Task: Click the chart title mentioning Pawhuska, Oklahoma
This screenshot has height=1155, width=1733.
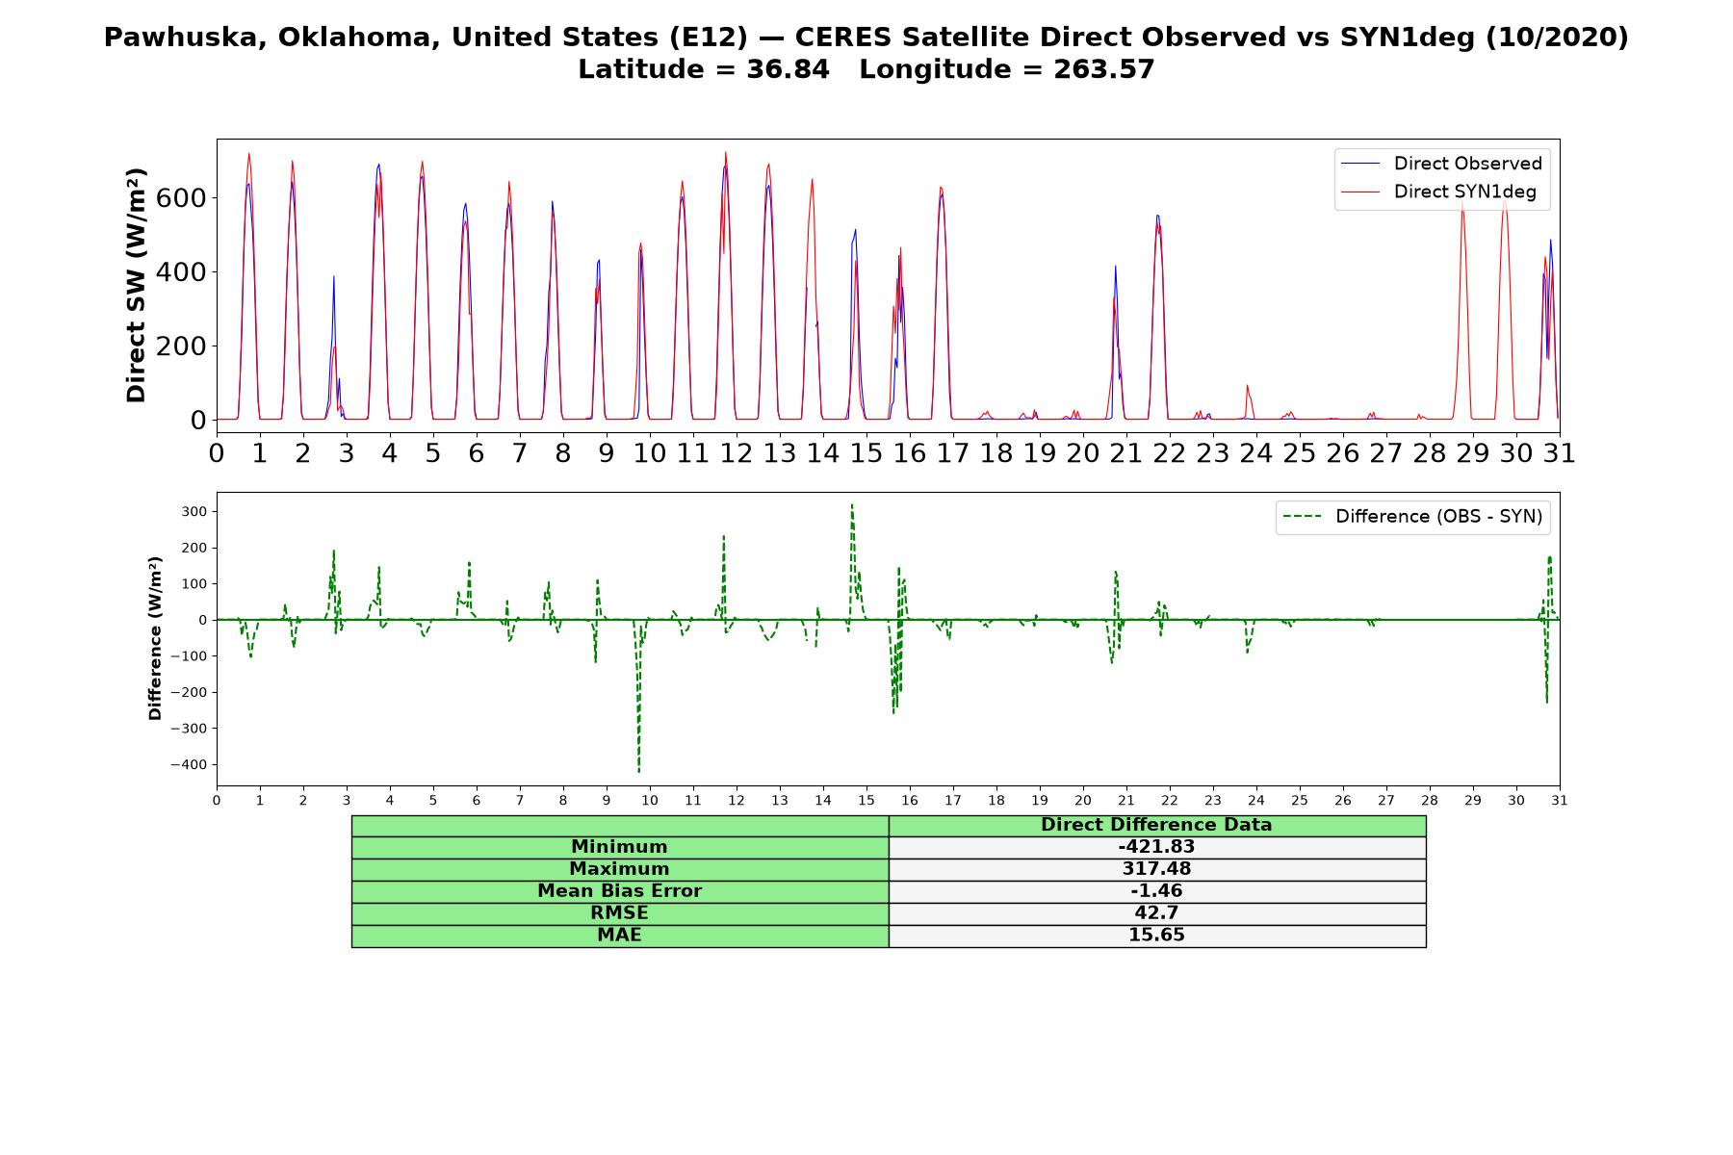Action: [x=866, y=38]
